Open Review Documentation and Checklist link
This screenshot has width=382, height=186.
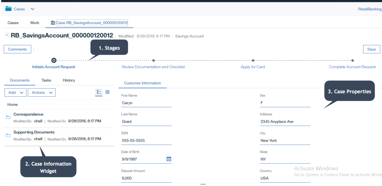(x=153, y=67)
